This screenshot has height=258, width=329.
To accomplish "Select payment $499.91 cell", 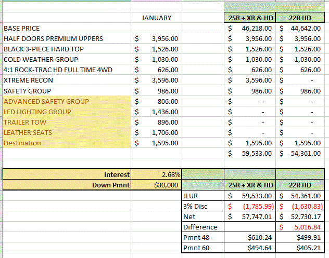I will pos(300,237).
